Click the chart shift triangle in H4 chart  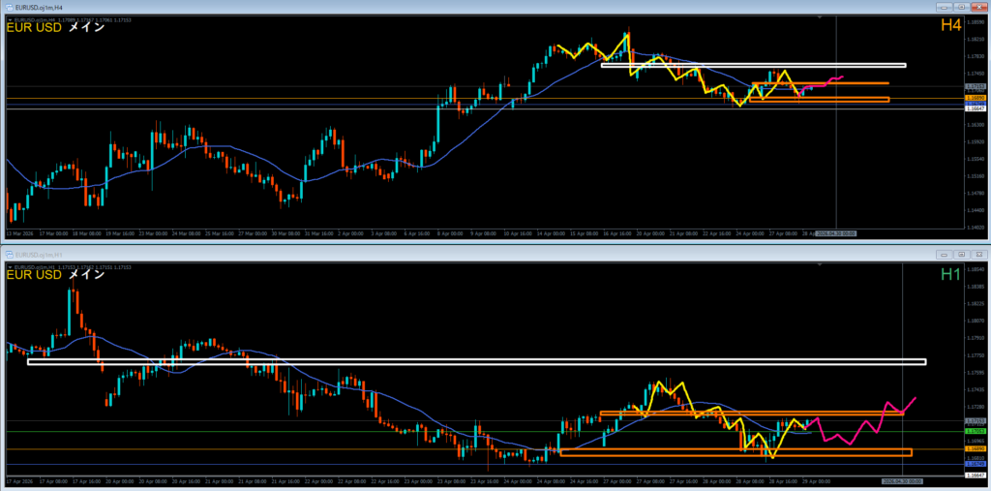(x=821, y=18)
